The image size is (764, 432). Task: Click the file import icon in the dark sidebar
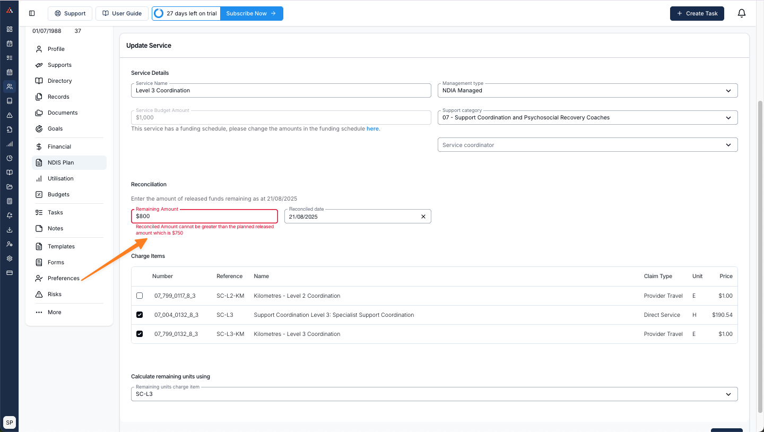click(x=10, y=129)
